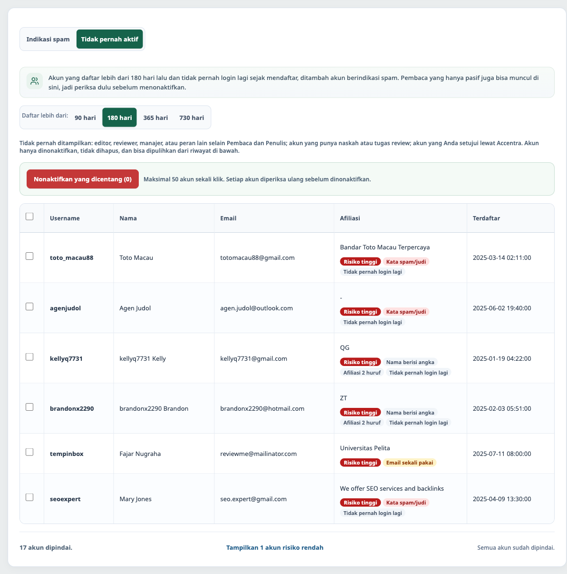Click affiliation Universitas Pelita
This screenshot has width=567, height=574.
point(365,448)
